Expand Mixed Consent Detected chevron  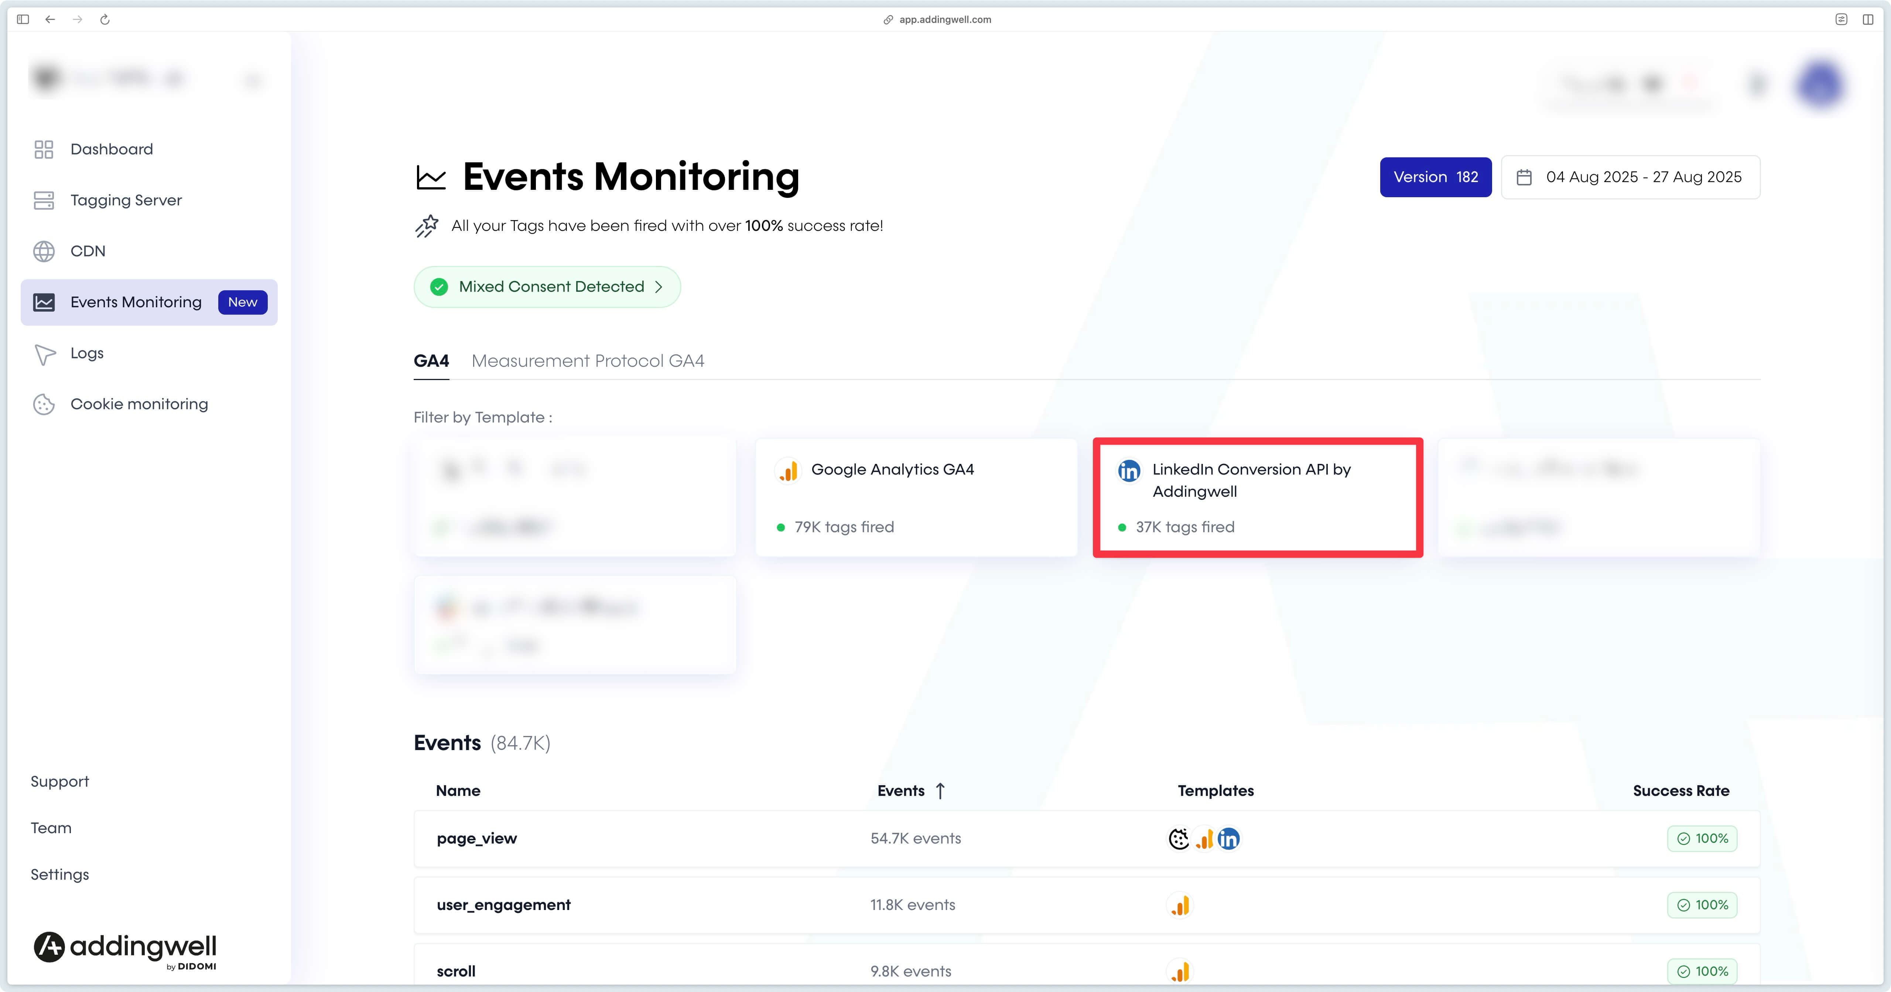point(659,287)
